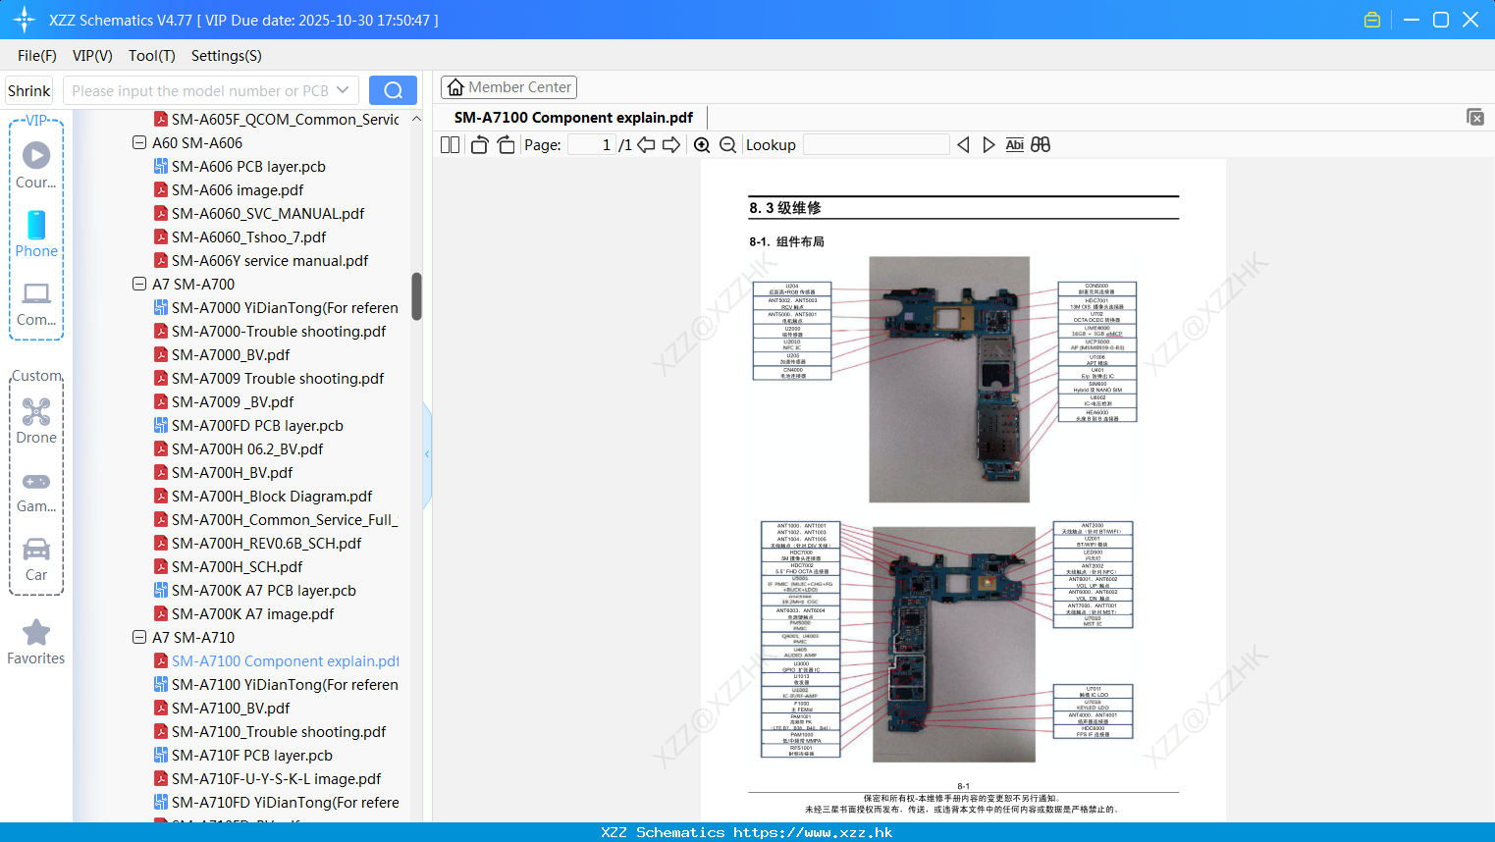The height and width of the screenshot is (842, 1495).
Task: Click the blue search button
Action: (393, 90)
